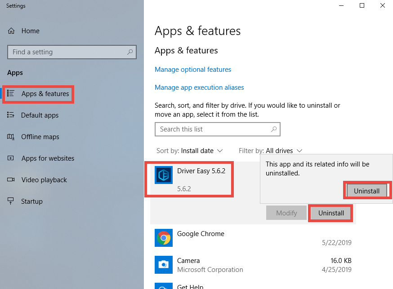Image resolution: width=393 pixels, height=289 pixels.
Task: Select the Camera app entry
Action: coord(253,265)
